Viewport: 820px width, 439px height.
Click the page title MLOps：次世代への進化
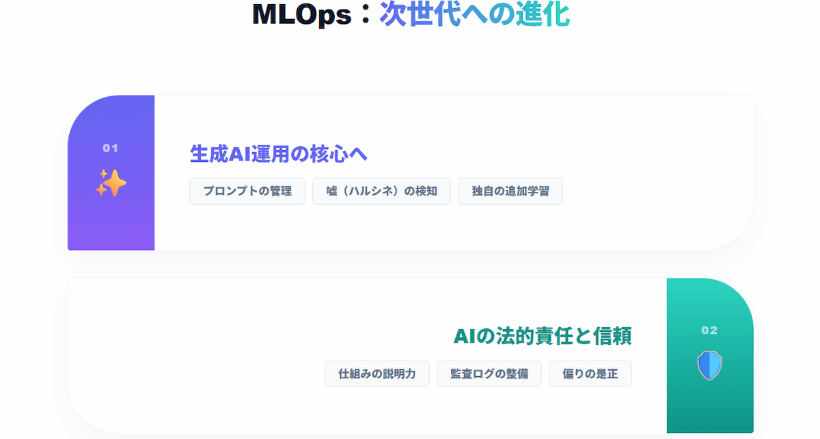point(411,14)
